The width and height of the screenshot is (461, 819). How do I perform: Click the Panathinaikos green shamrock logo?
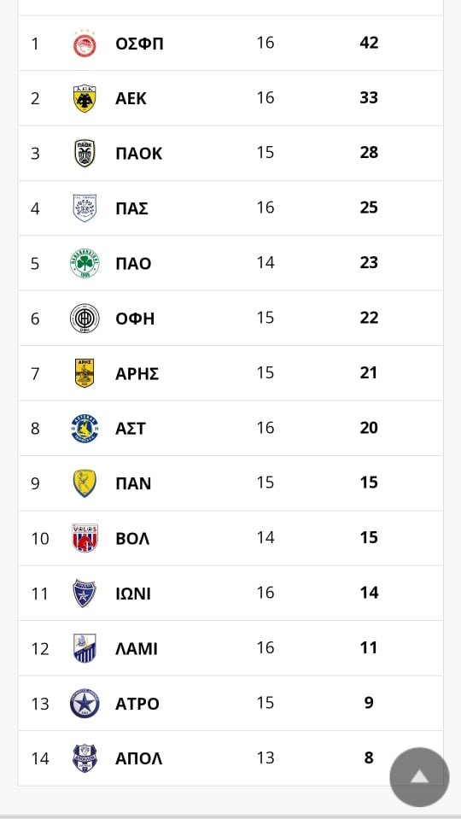(x=85, y=263)
